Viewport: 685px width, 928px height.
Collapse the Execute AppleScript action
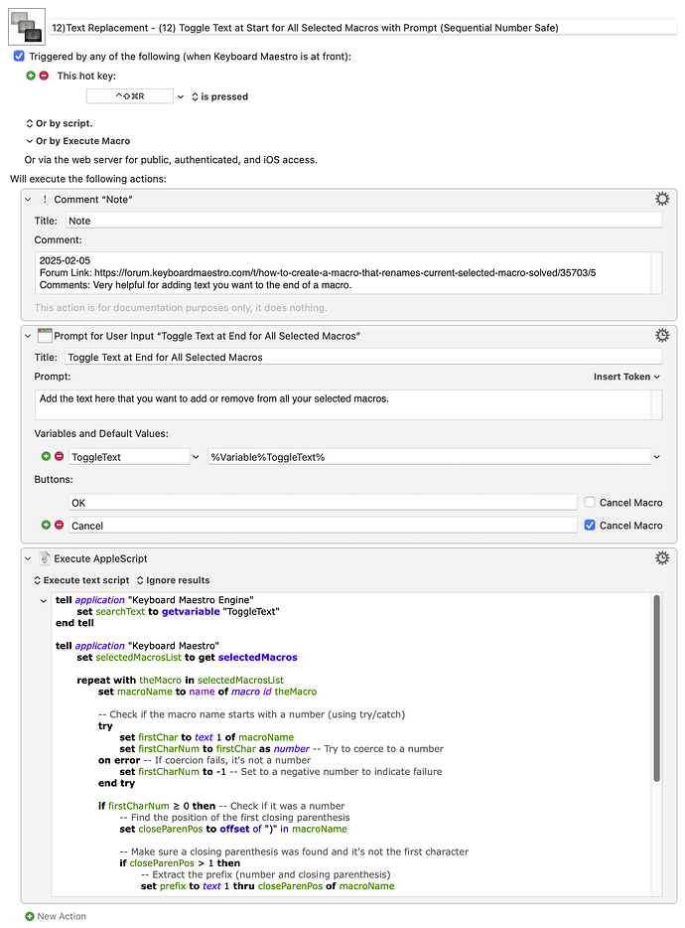point(28,558)
